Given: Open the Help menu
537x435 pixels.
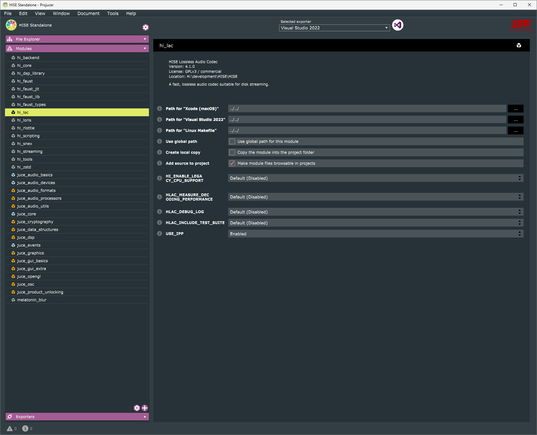Looking at the screenshot, I should click(131, 13).
